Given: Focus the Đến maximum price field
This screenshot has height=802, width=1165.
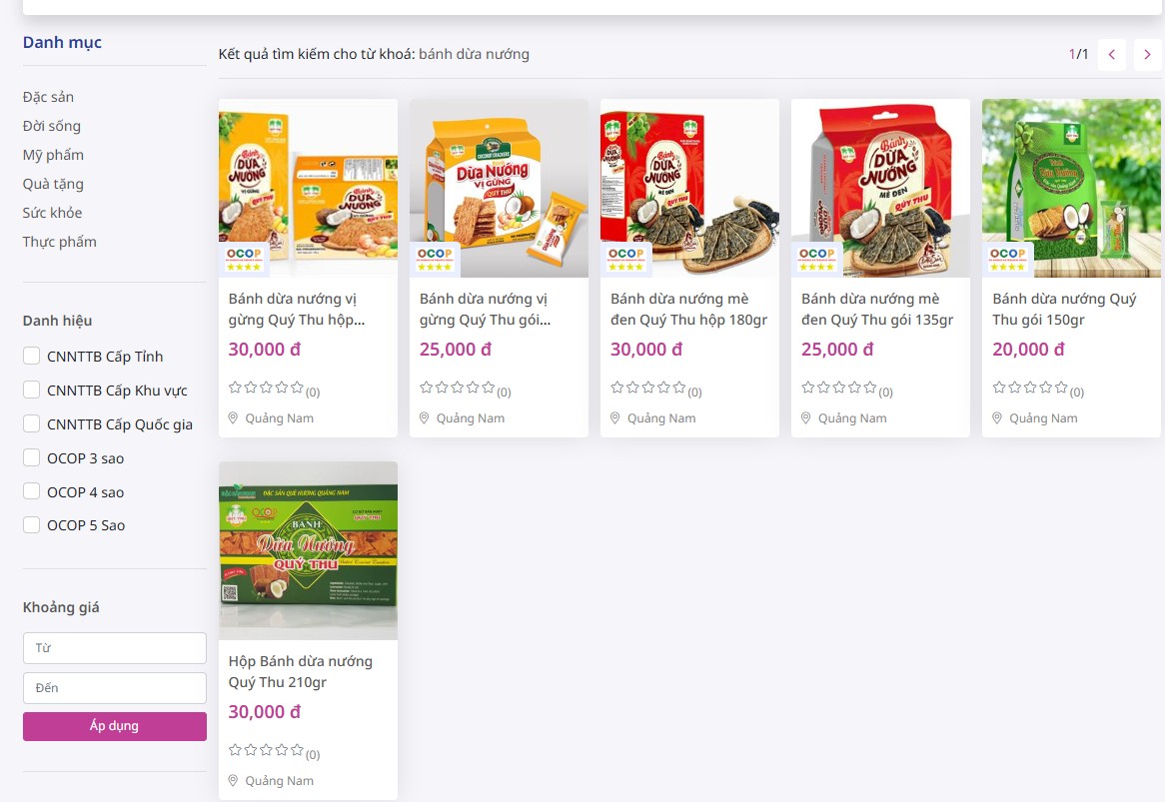Looking at the screenshot, I should pos(115,688).
